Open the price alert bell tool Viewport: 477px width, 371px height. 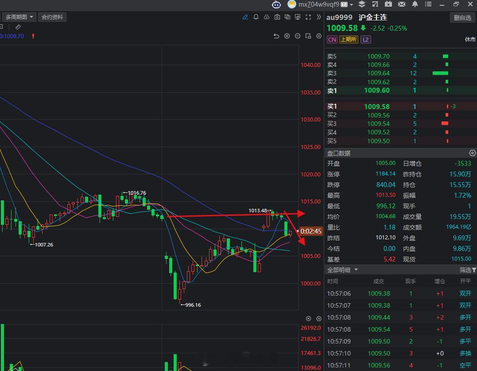(x=256, y=17)
